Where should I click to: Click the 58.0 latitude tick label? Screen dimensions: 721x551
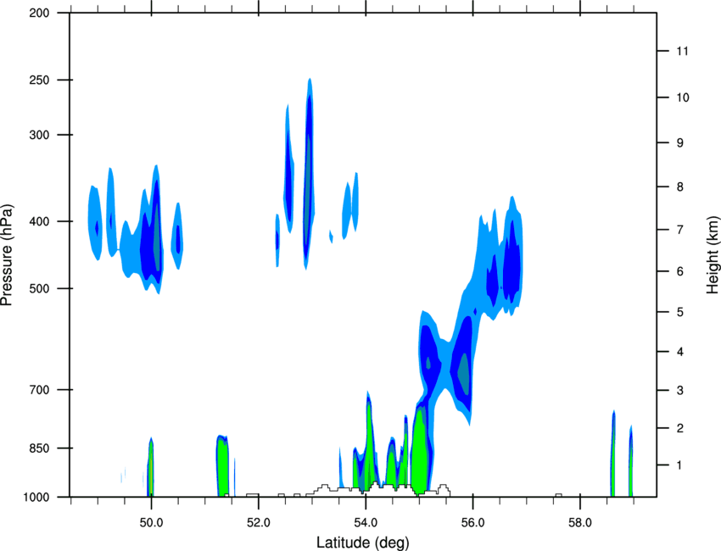click(580, 523)
